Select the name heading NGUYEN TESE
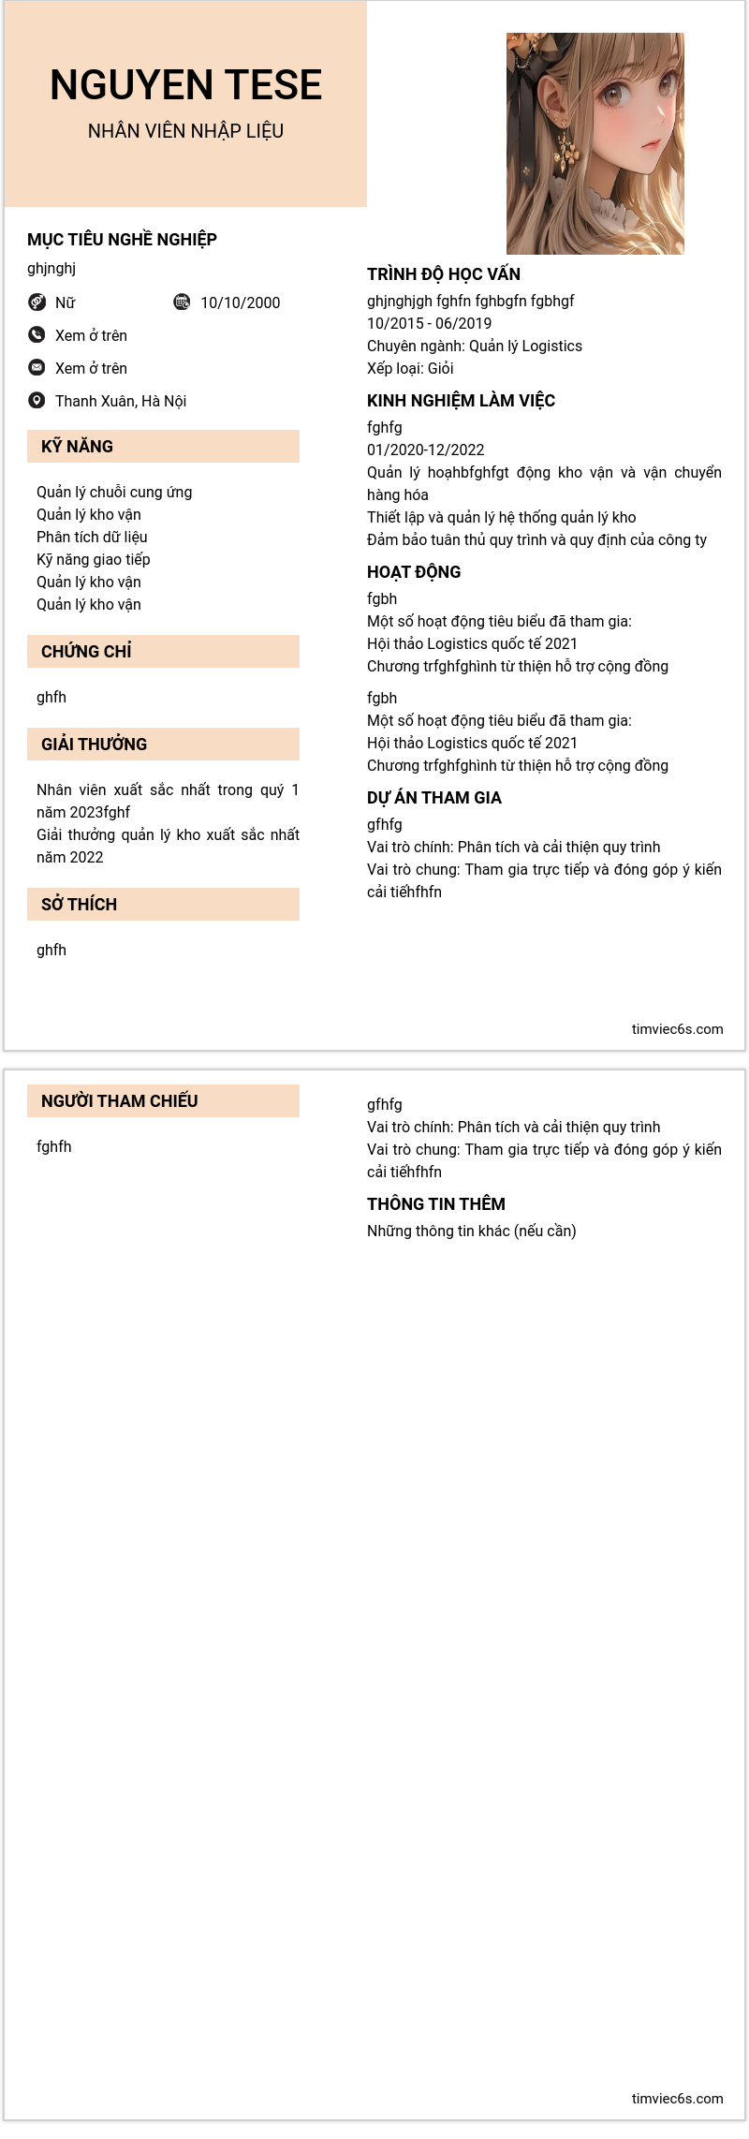Image resolution: width=749 pixels, height=2139 pixels. click(185, 85)
